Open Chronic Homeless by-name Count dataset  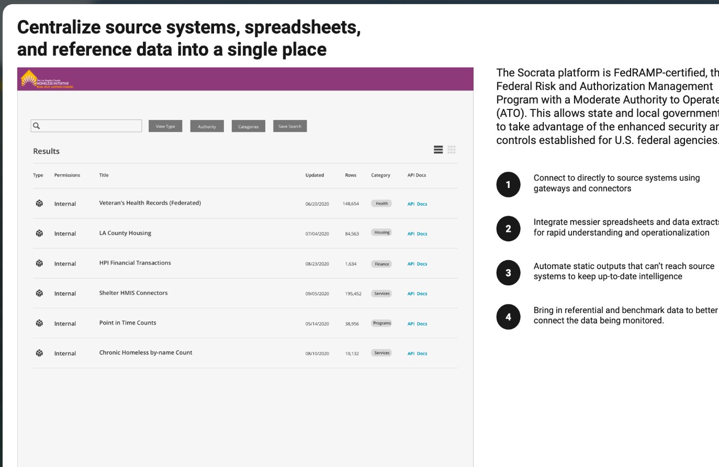tap(145, 352)
